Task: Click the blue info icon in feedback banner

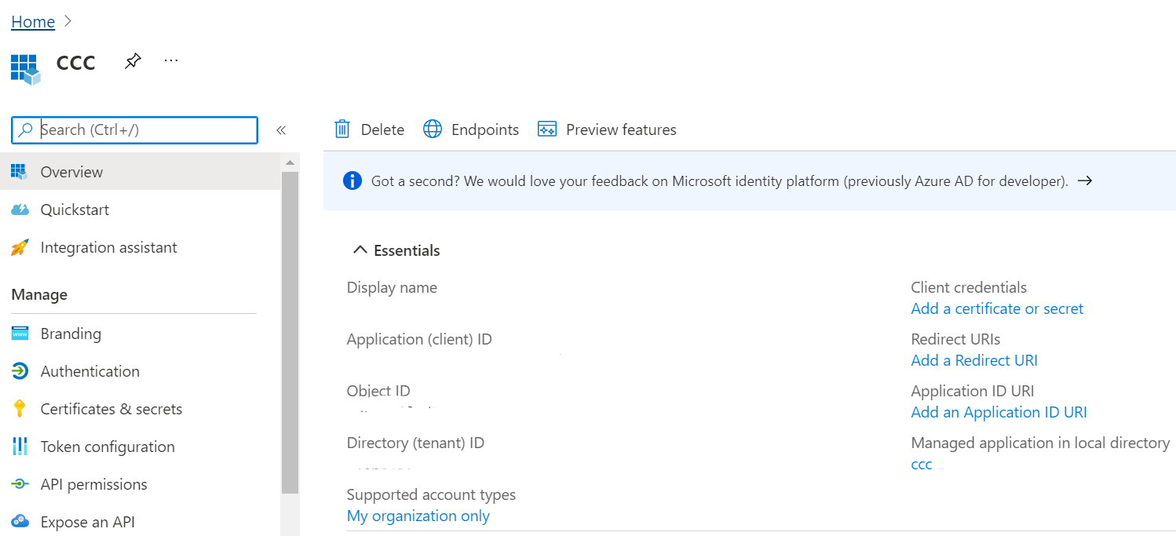Action: point(352,181)
